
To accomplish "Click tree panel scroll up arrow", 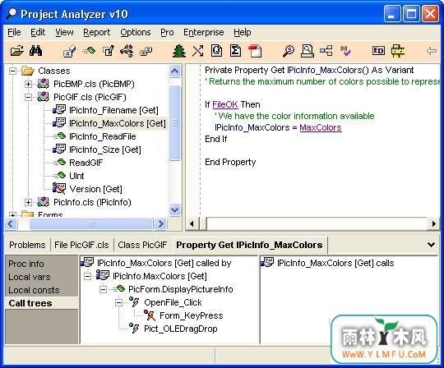I will [x=174, y=71].
